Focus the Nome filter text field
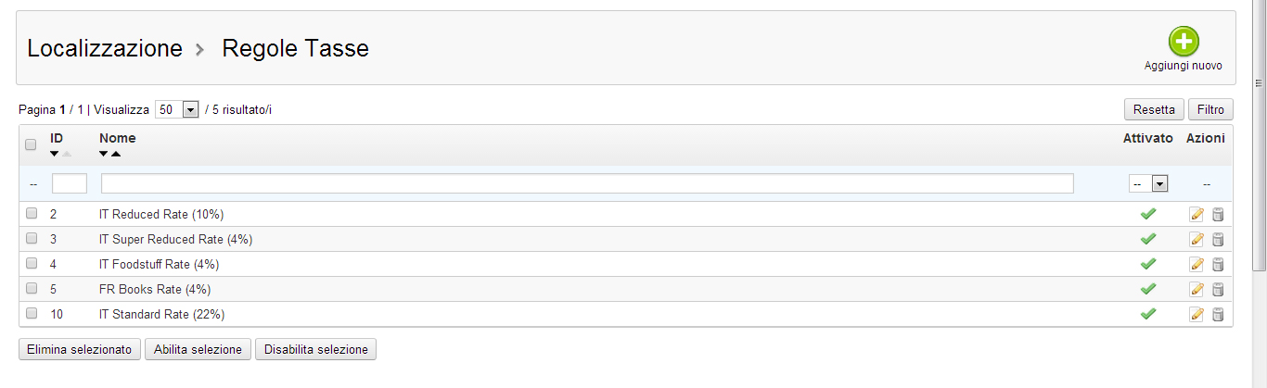 587,183
